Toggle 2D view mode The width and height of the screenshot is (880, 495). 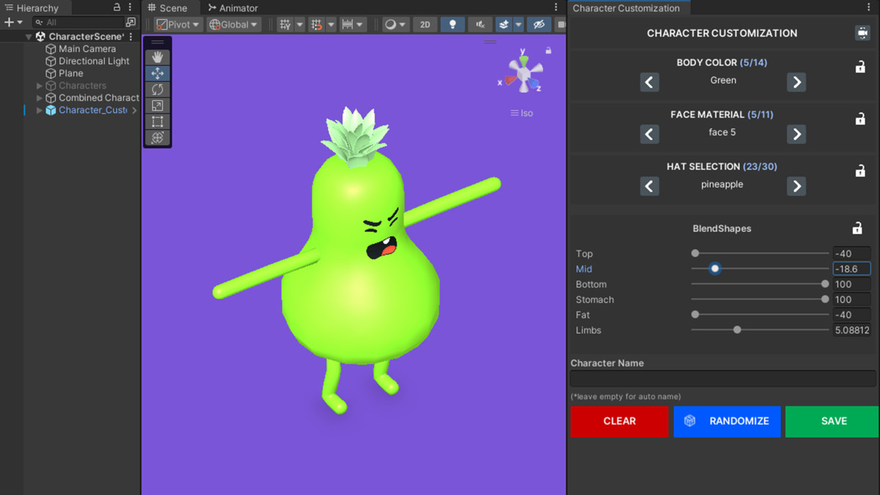pos(425,24)
